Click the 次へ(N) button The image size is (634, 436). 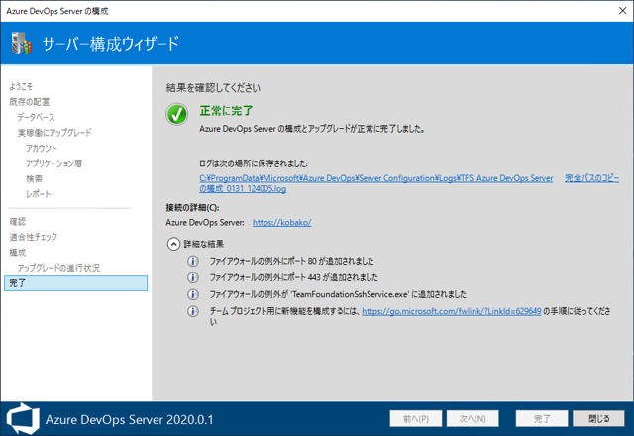(x=473, y=418)
